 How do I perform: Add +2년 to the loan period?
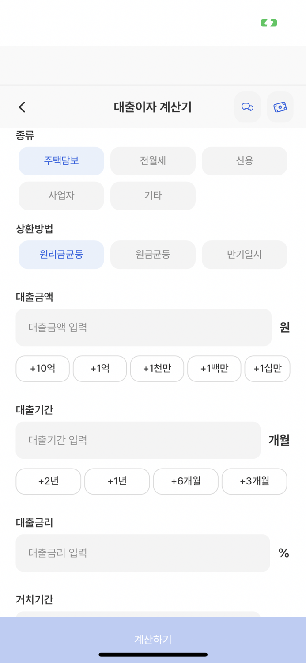(48, 481)
